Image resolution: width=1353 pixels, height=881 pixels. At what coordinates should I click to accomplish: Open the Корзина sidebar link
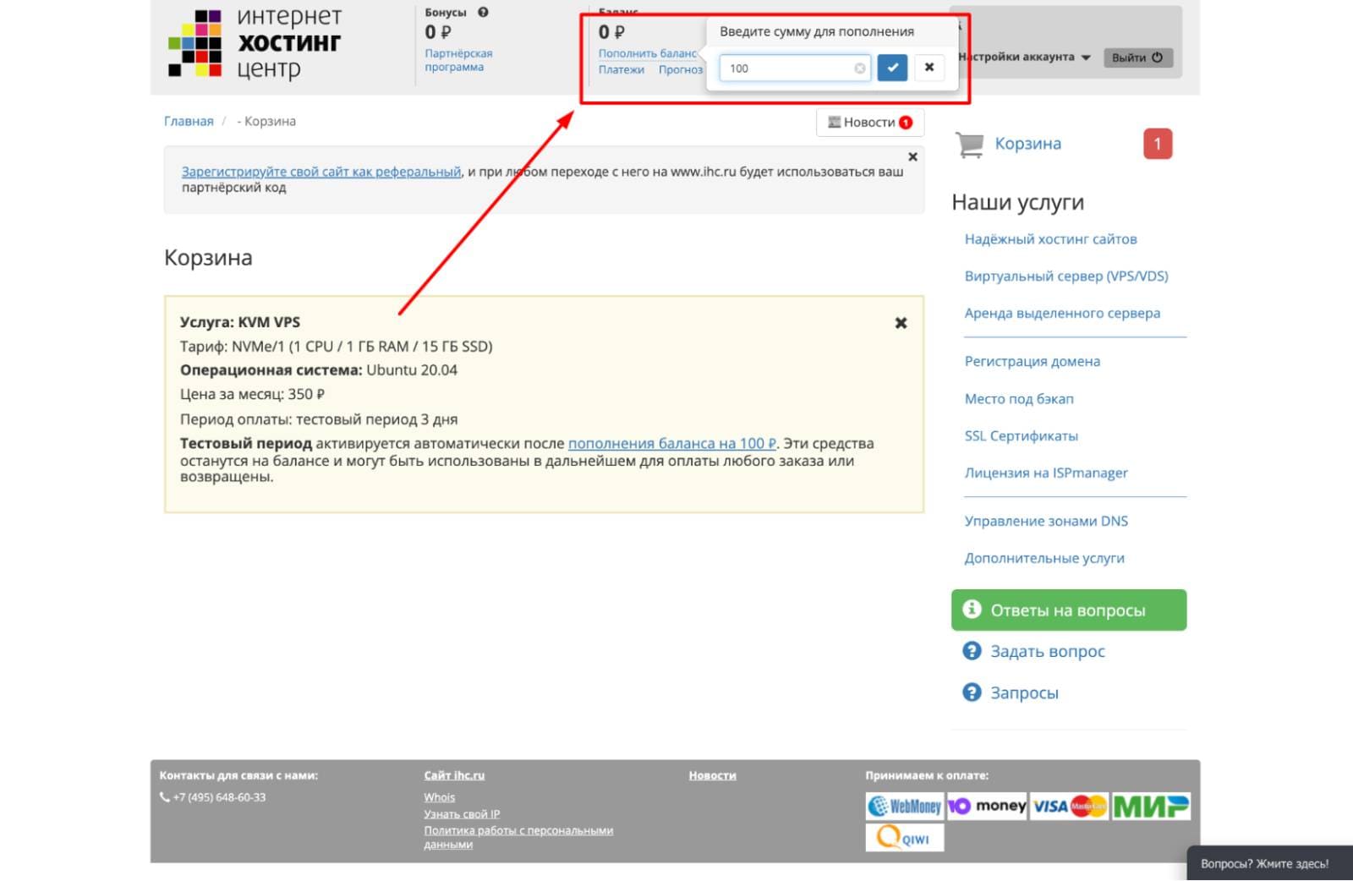(1027, 144)
